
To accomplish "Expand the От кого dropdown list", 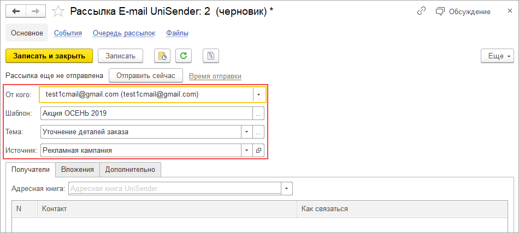I will point(259,94).
